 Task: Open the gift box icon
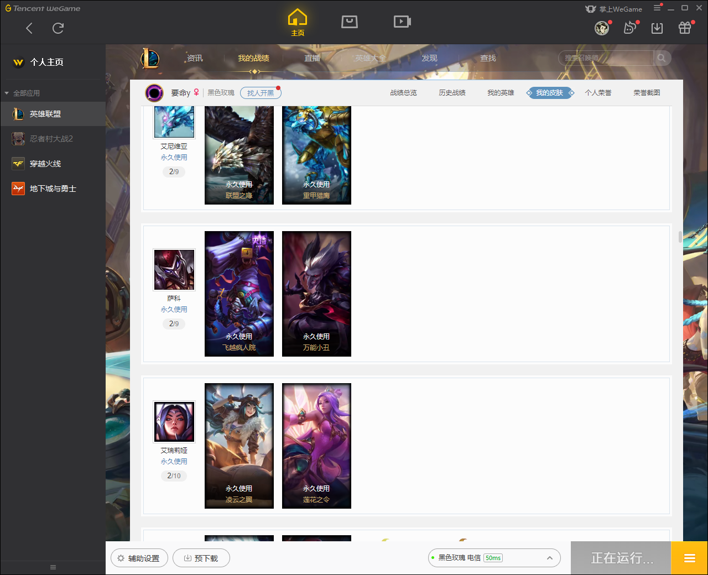tap(685, 28)
